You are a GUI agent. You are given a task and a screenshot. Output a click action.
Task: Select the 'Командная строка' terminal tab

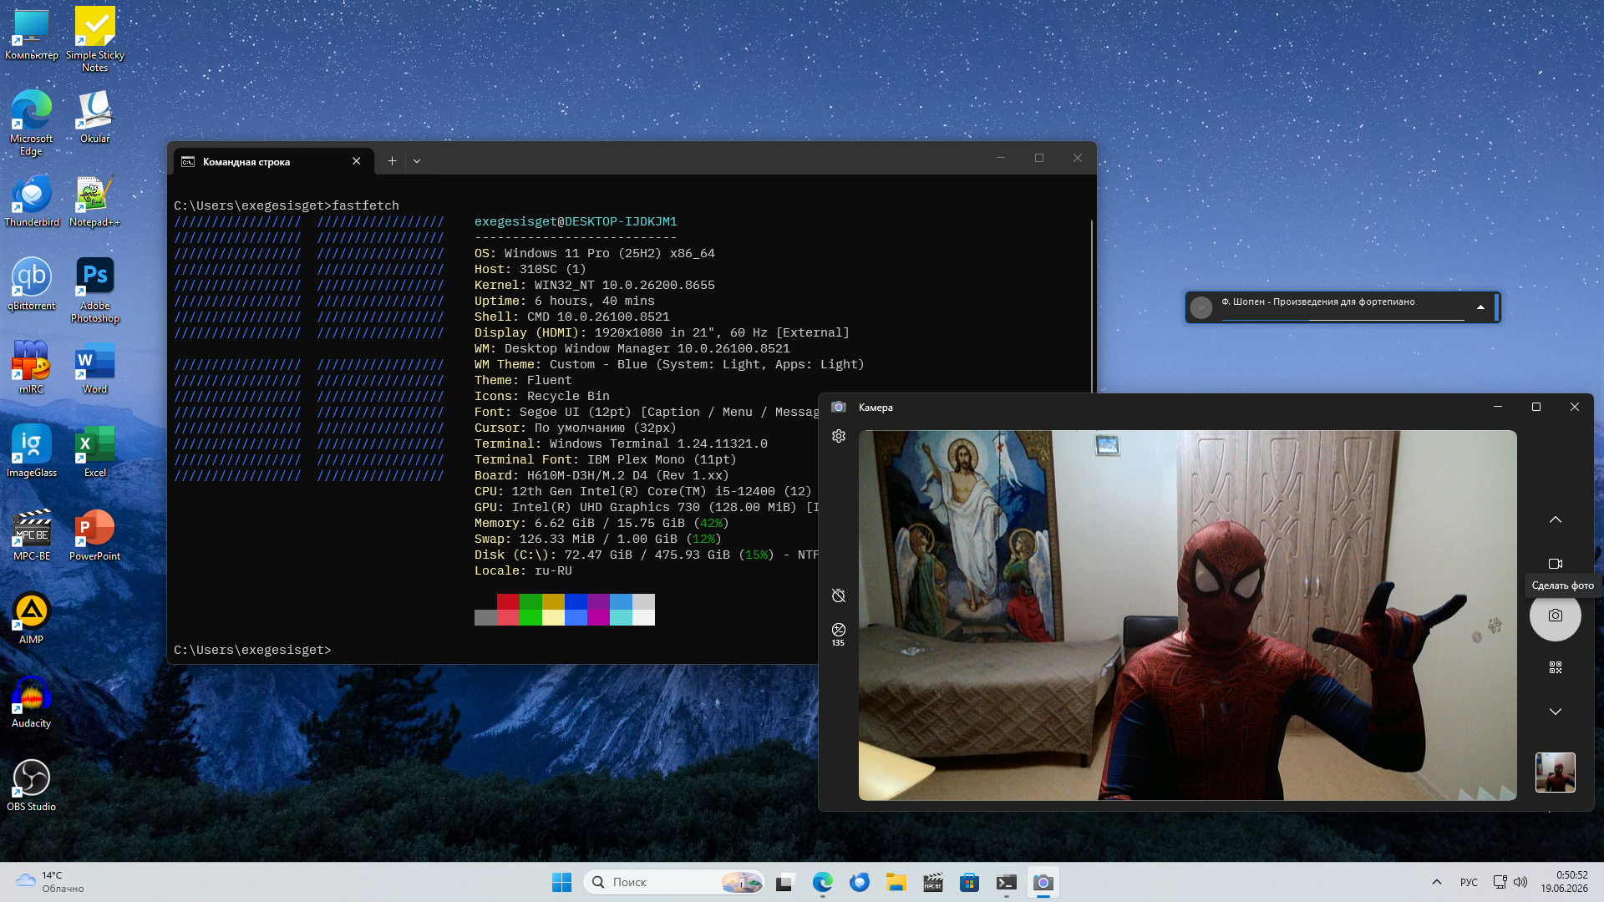[x=272, y=161]
